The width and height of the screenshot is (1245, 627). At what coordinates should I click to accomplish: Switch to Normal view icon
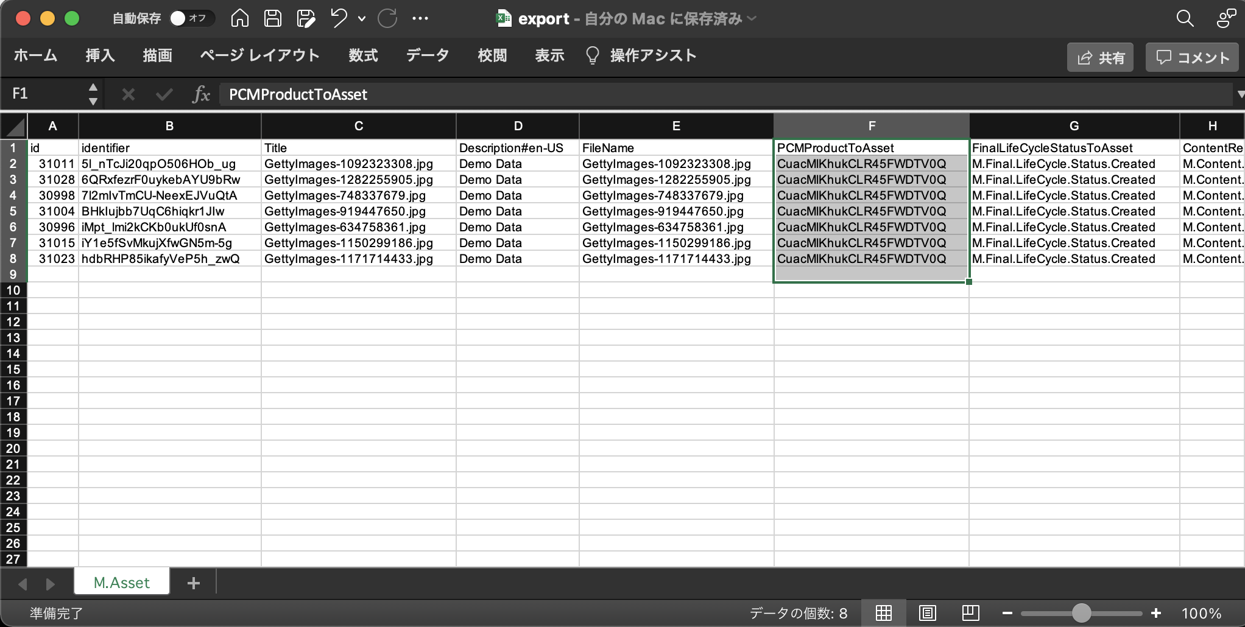click(884, 612)
